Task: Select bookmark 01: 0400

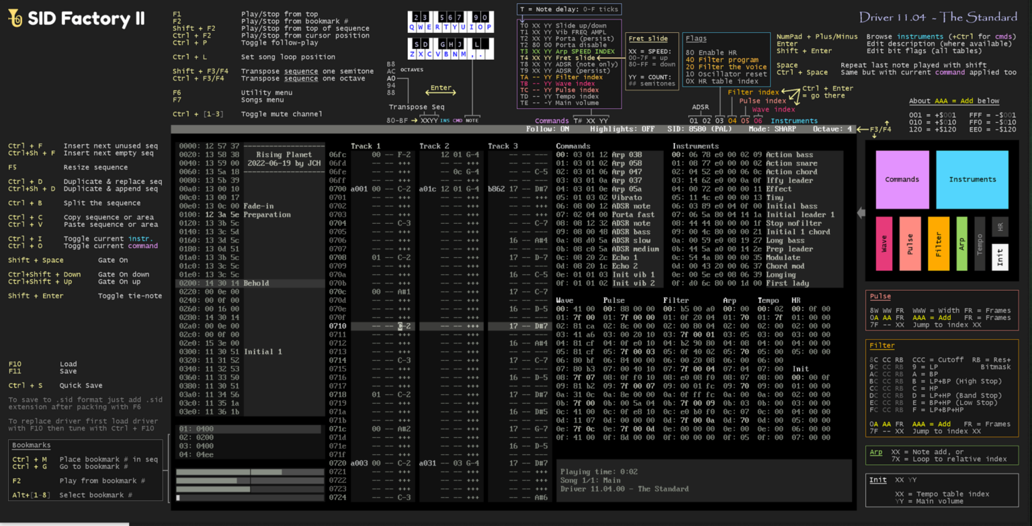Action: coord(249,429)
